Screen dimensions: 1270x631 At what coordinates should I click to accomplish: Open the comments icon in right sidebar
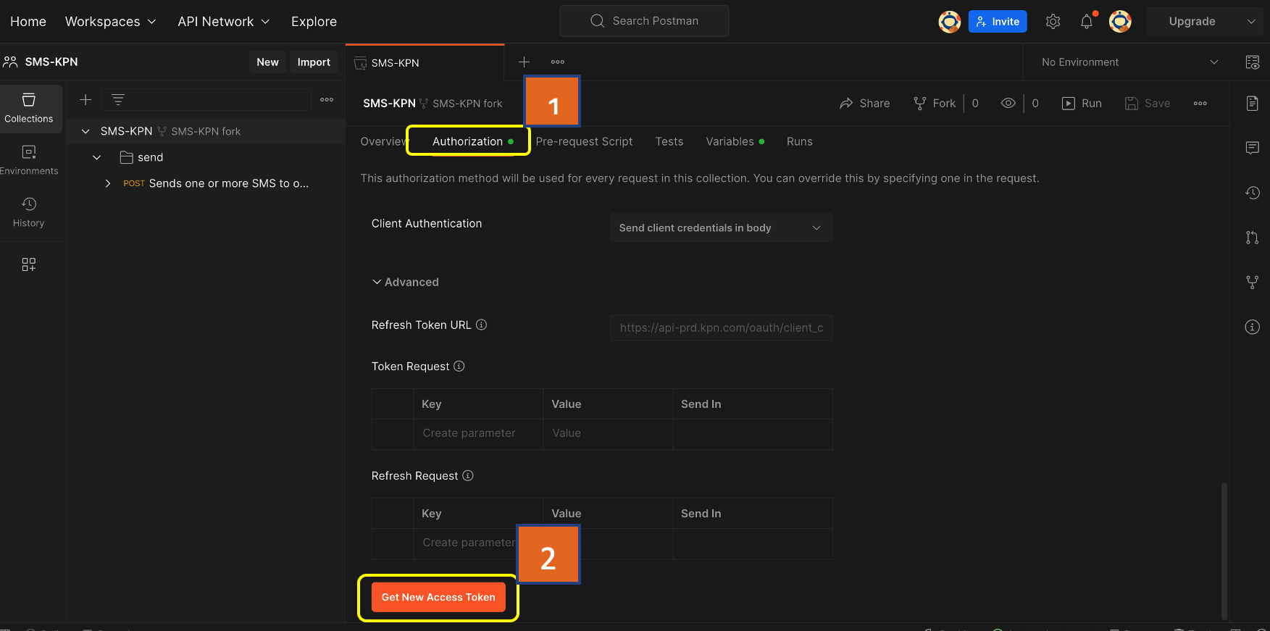click(1252, 148)
